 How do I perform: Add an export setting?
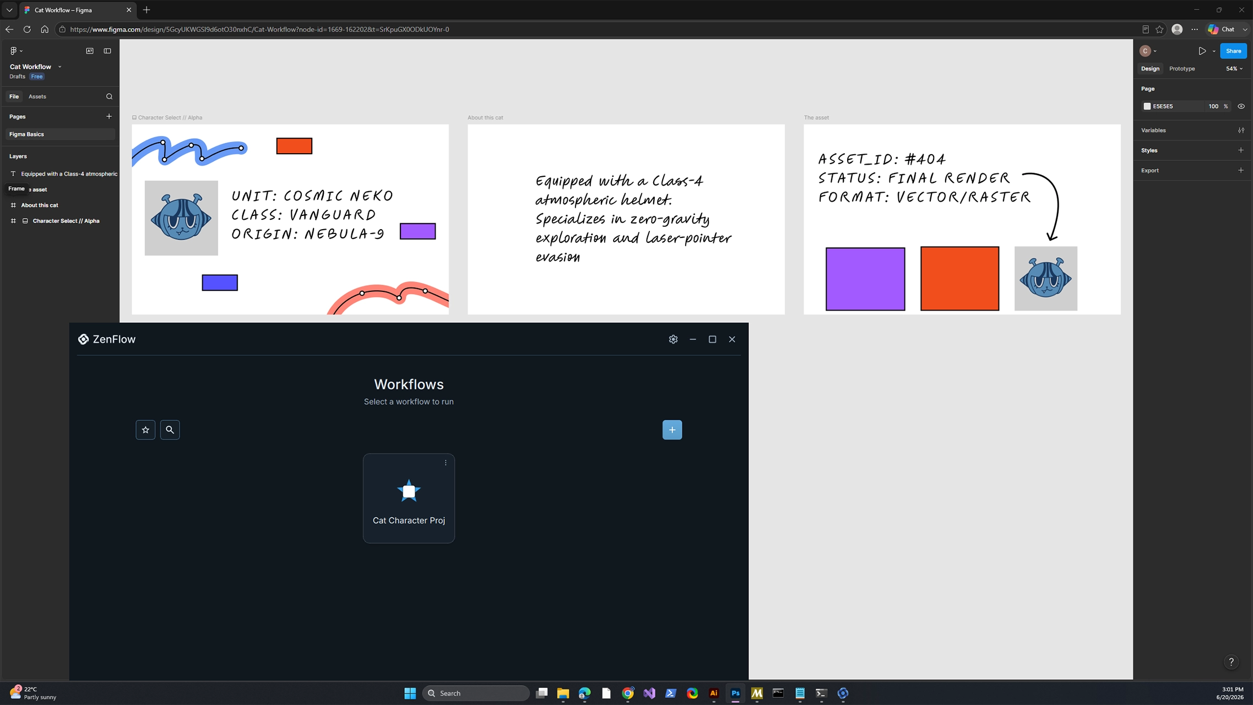click(1241, 170)
